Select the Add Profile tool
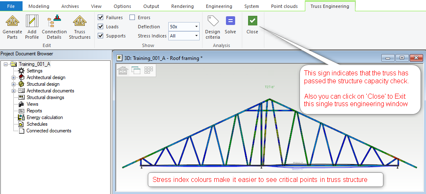This screenshot has height=194, width=426. pos(32,22)
